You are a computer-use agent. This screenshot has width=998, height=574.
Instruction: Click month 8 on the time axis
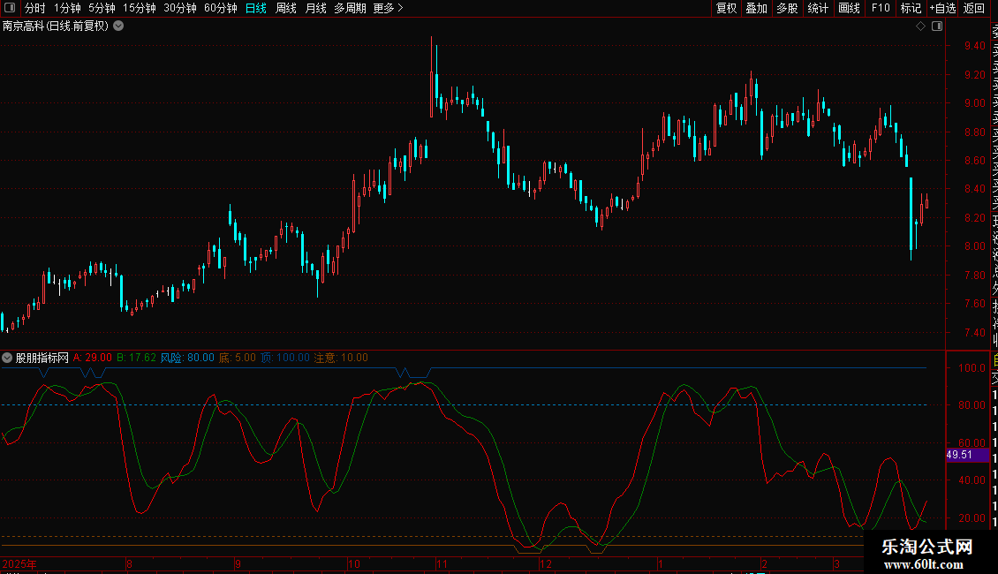pos(129,564)
